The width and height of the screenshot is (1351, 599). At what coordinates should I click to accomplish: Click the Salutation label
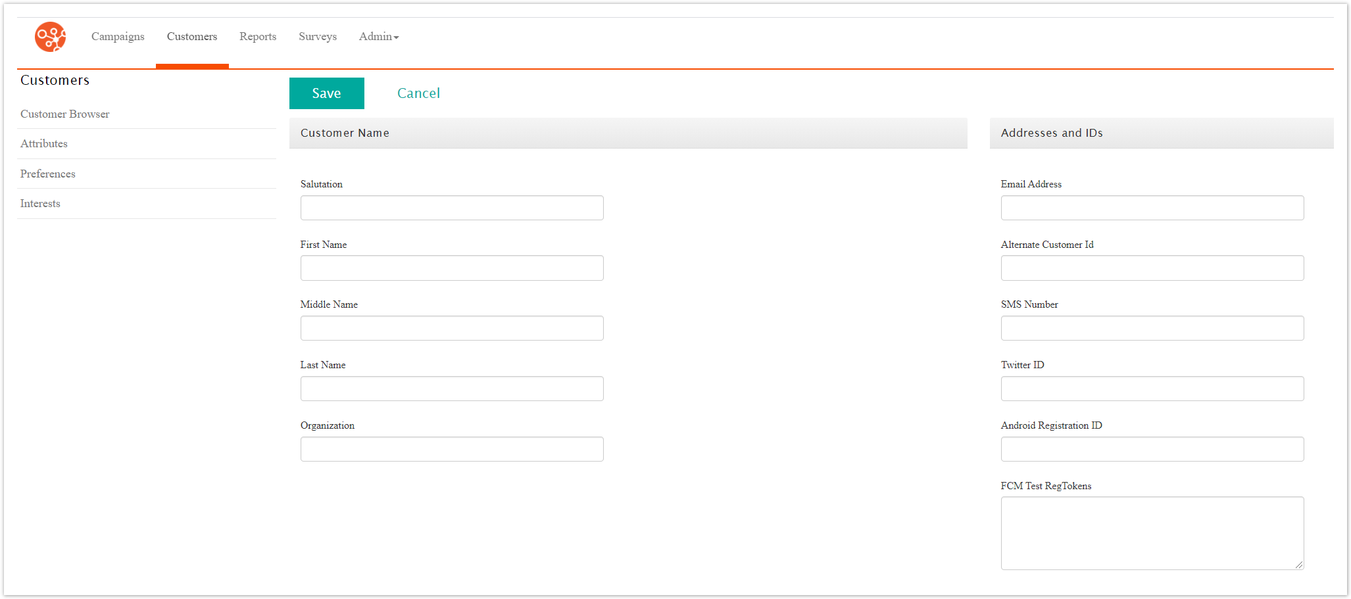point(322,184)
